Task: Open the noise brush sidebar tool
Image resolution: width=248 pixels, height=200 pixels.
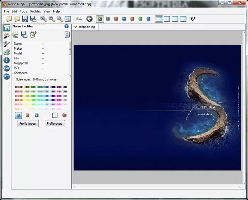Action: click(7, 44)
